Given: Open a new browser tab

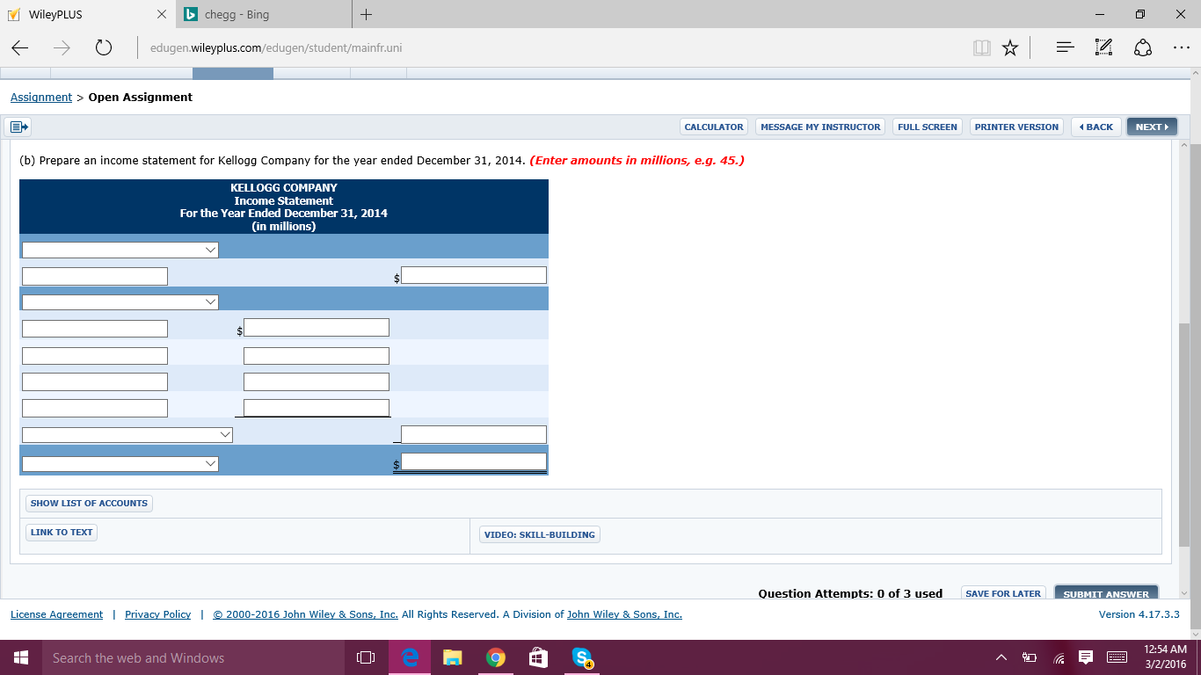Looking at the screenshot, I should (x=367, y=14).
